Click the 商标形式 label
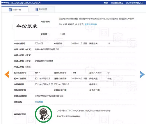 [x=93, y=85]
